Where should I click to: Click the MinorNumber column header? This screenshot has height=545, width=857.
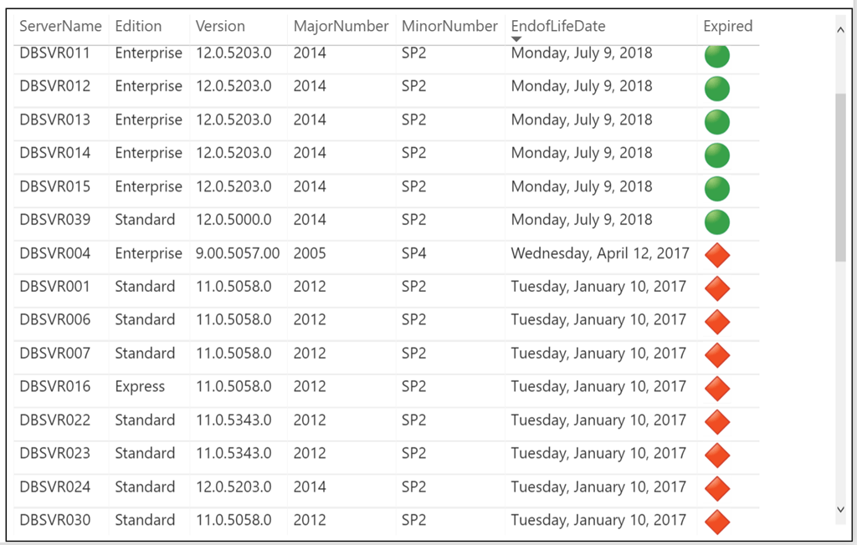(x=449, y=26)
